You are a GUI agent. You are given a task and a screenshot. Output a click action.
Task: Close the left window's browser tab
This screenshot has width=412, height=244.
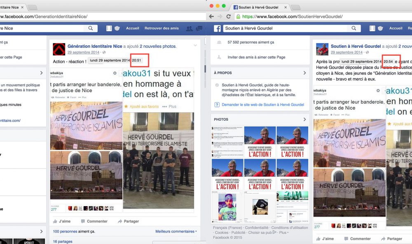pyautogui.click(x=22, y=7)
